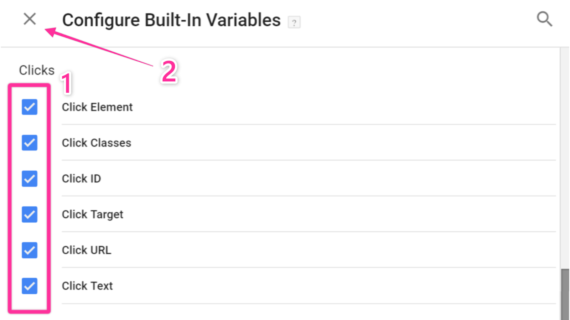Disable the Click ID checkbox

30,179
